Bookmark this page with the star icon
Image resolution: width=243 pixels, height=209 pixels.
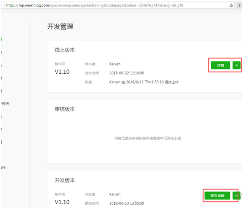[x=231, y=6]
